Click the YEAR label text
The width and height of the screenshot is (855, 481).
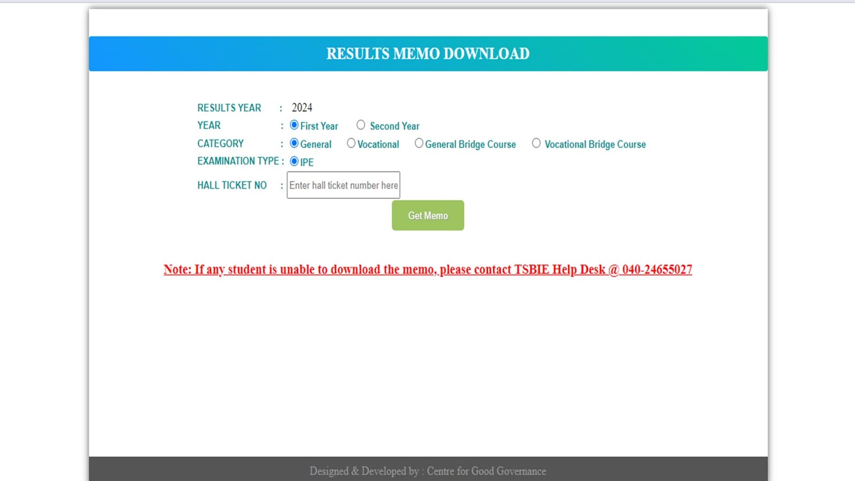[208, 125]
